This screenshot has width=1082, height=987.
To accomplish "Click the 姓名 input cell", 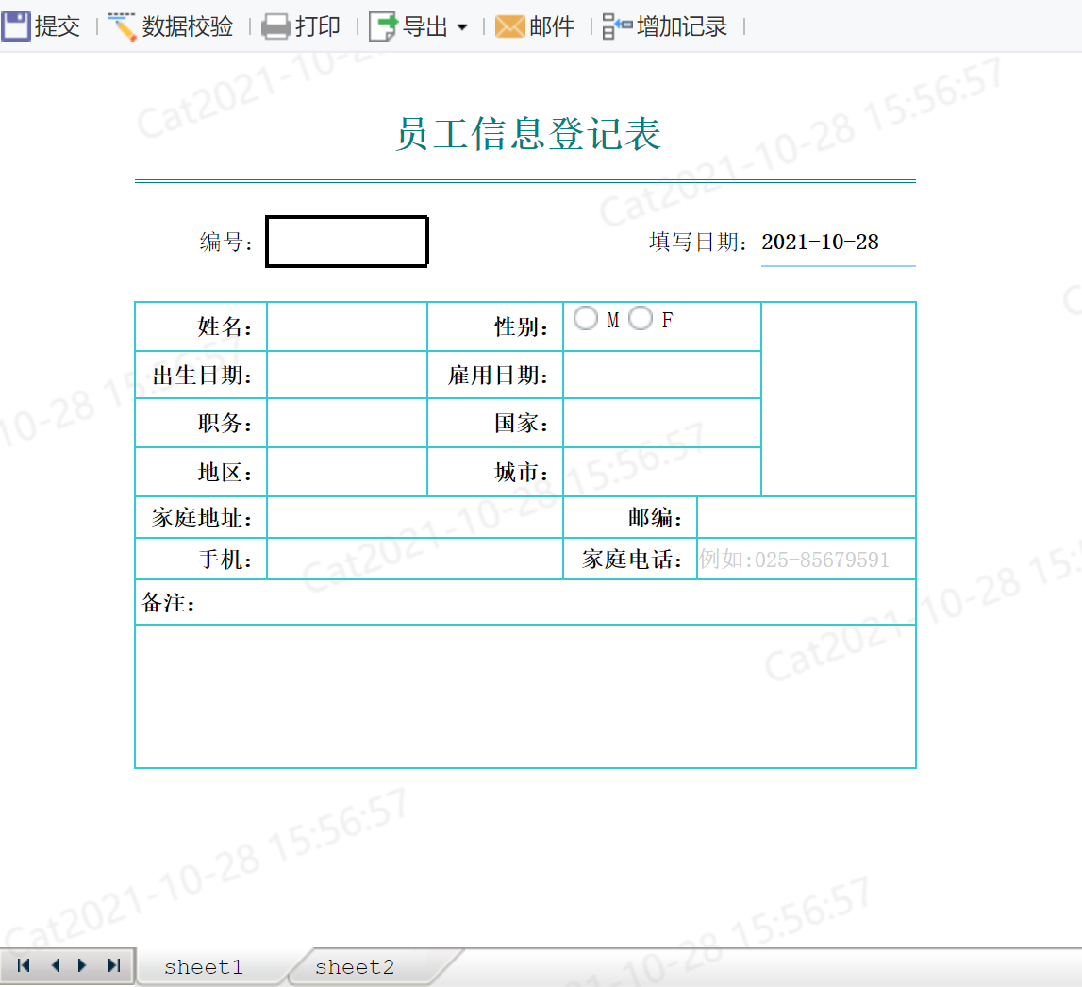I will click(x=347, y=326).
